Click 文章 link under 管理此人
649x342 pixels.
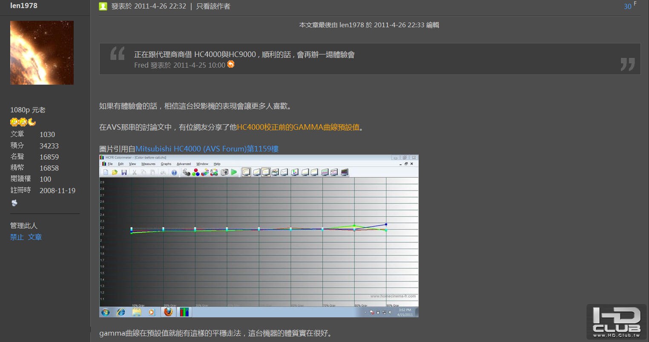[x=35, y=237]
